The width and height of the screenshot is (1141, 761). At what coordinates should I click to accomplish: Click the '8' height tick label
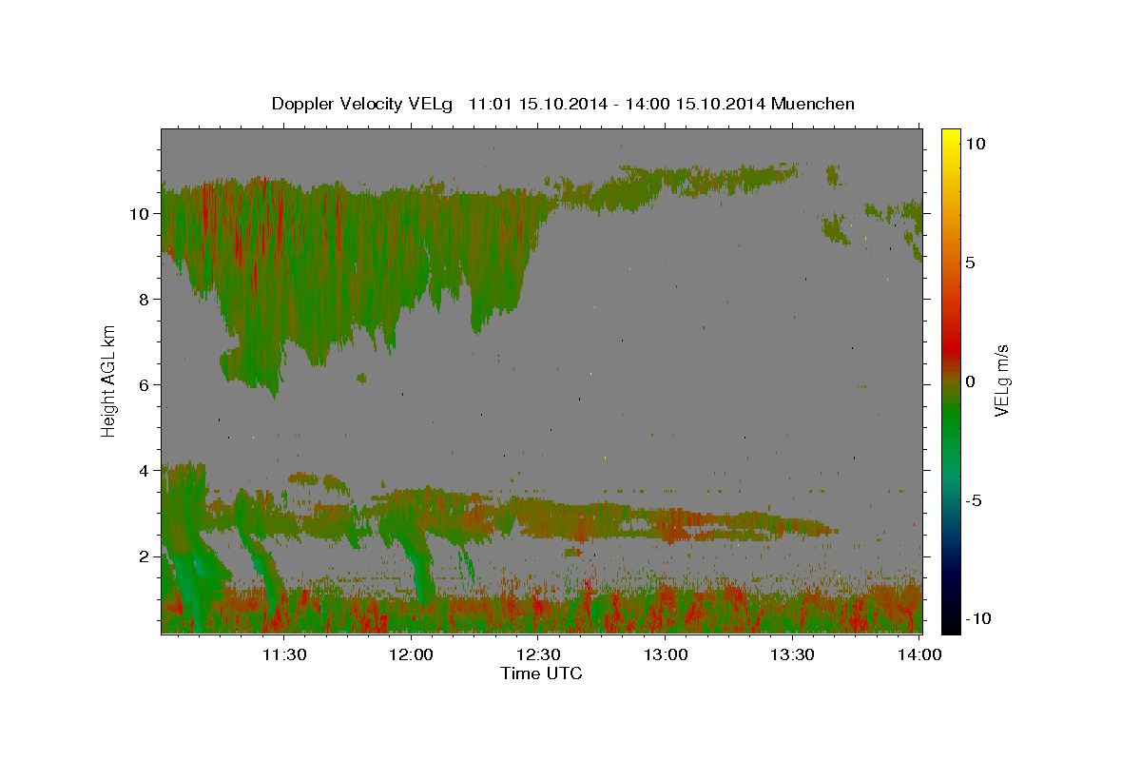(x=145, y=300)
